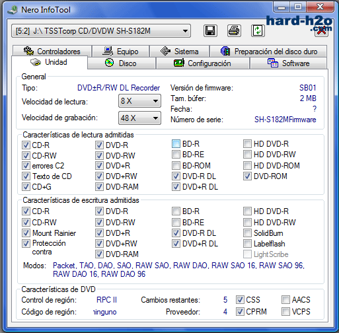339x333 pixels.
Task: Toggle the Texto de CD checkbox
Action: [x=26, y=176]
